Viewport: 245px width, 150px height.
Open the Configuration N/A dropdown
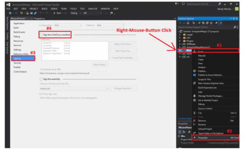point(68,25)
